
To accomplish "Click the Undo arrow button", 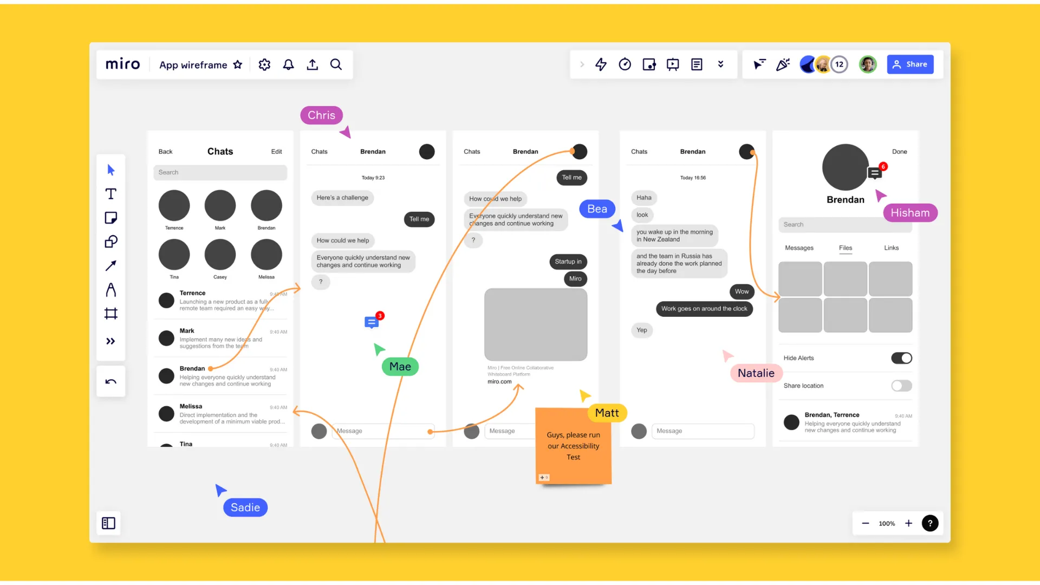I will [x=110, y=382].
